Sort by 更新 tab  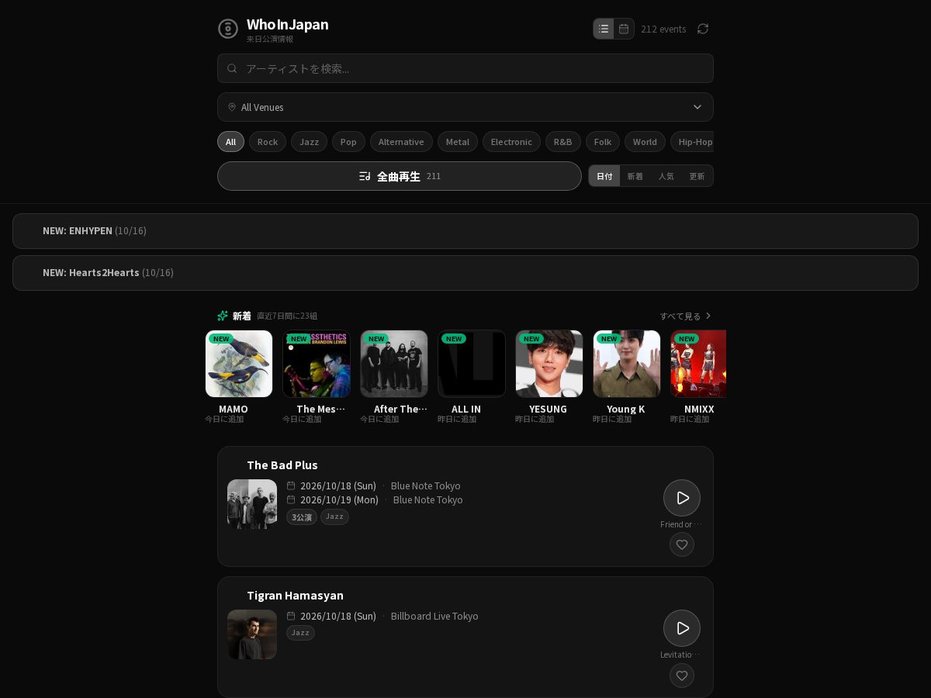697,176
